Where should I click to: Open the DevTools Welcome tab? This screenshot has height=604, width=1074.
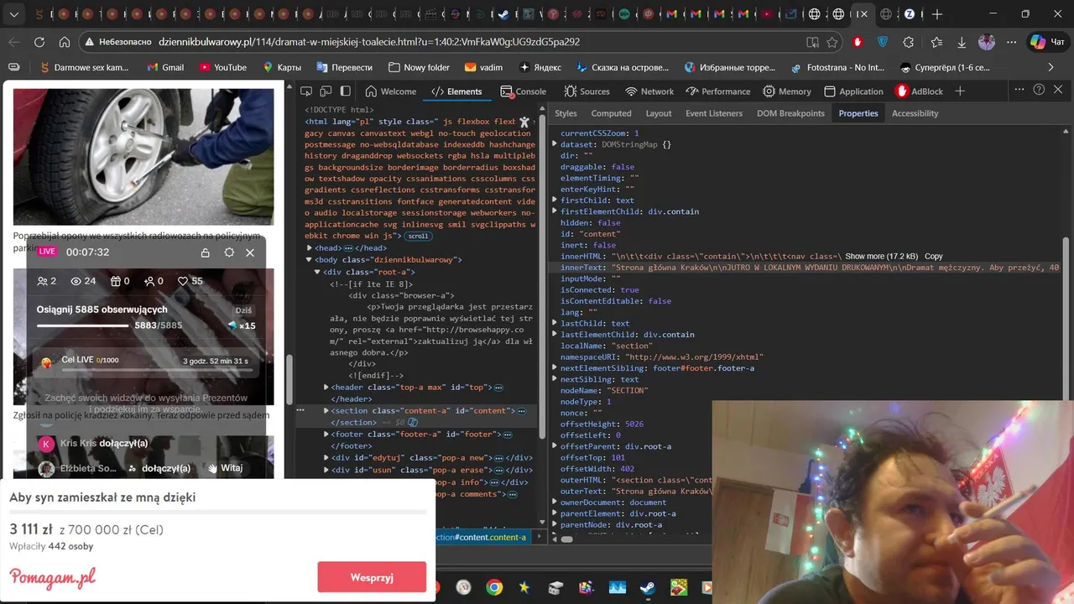click(x=390, y=91)
